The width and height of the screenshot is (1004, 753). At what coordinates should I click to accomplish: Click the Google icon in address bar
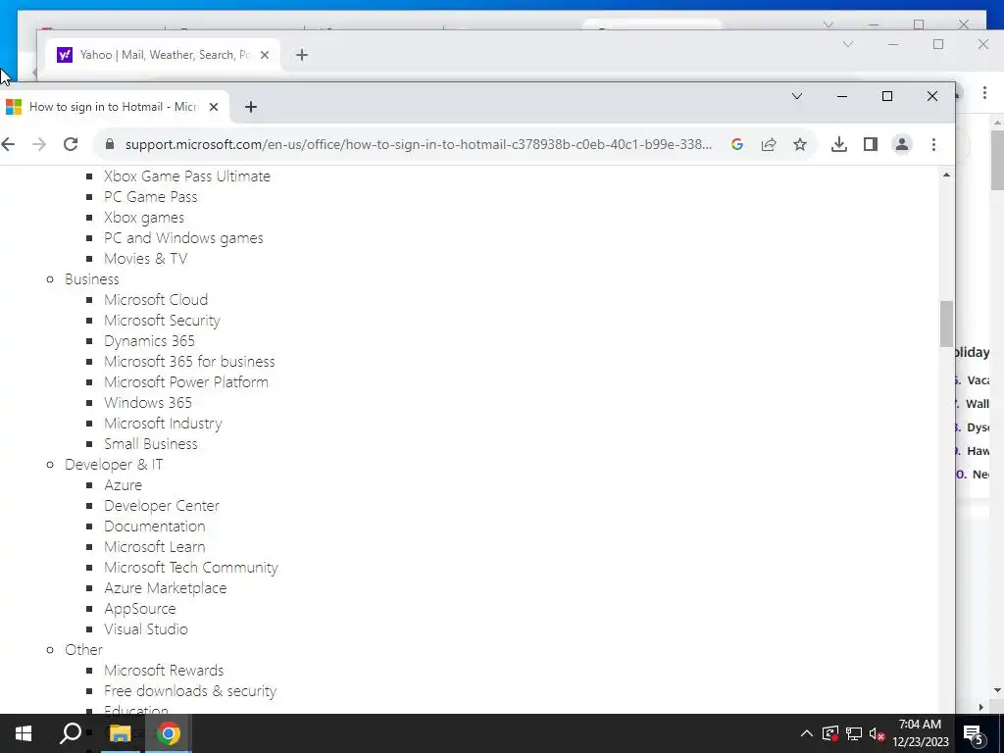pos(737,144)
